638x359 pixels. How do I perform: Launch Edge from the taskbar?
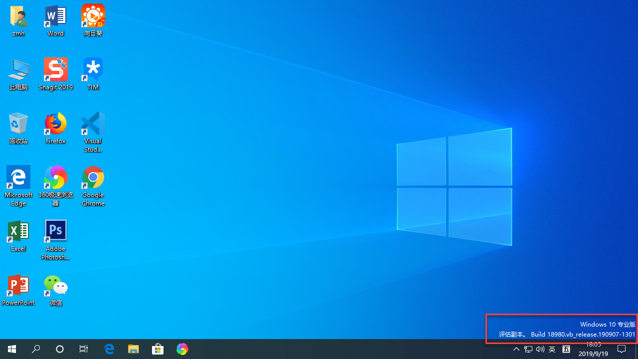[109, 349]
